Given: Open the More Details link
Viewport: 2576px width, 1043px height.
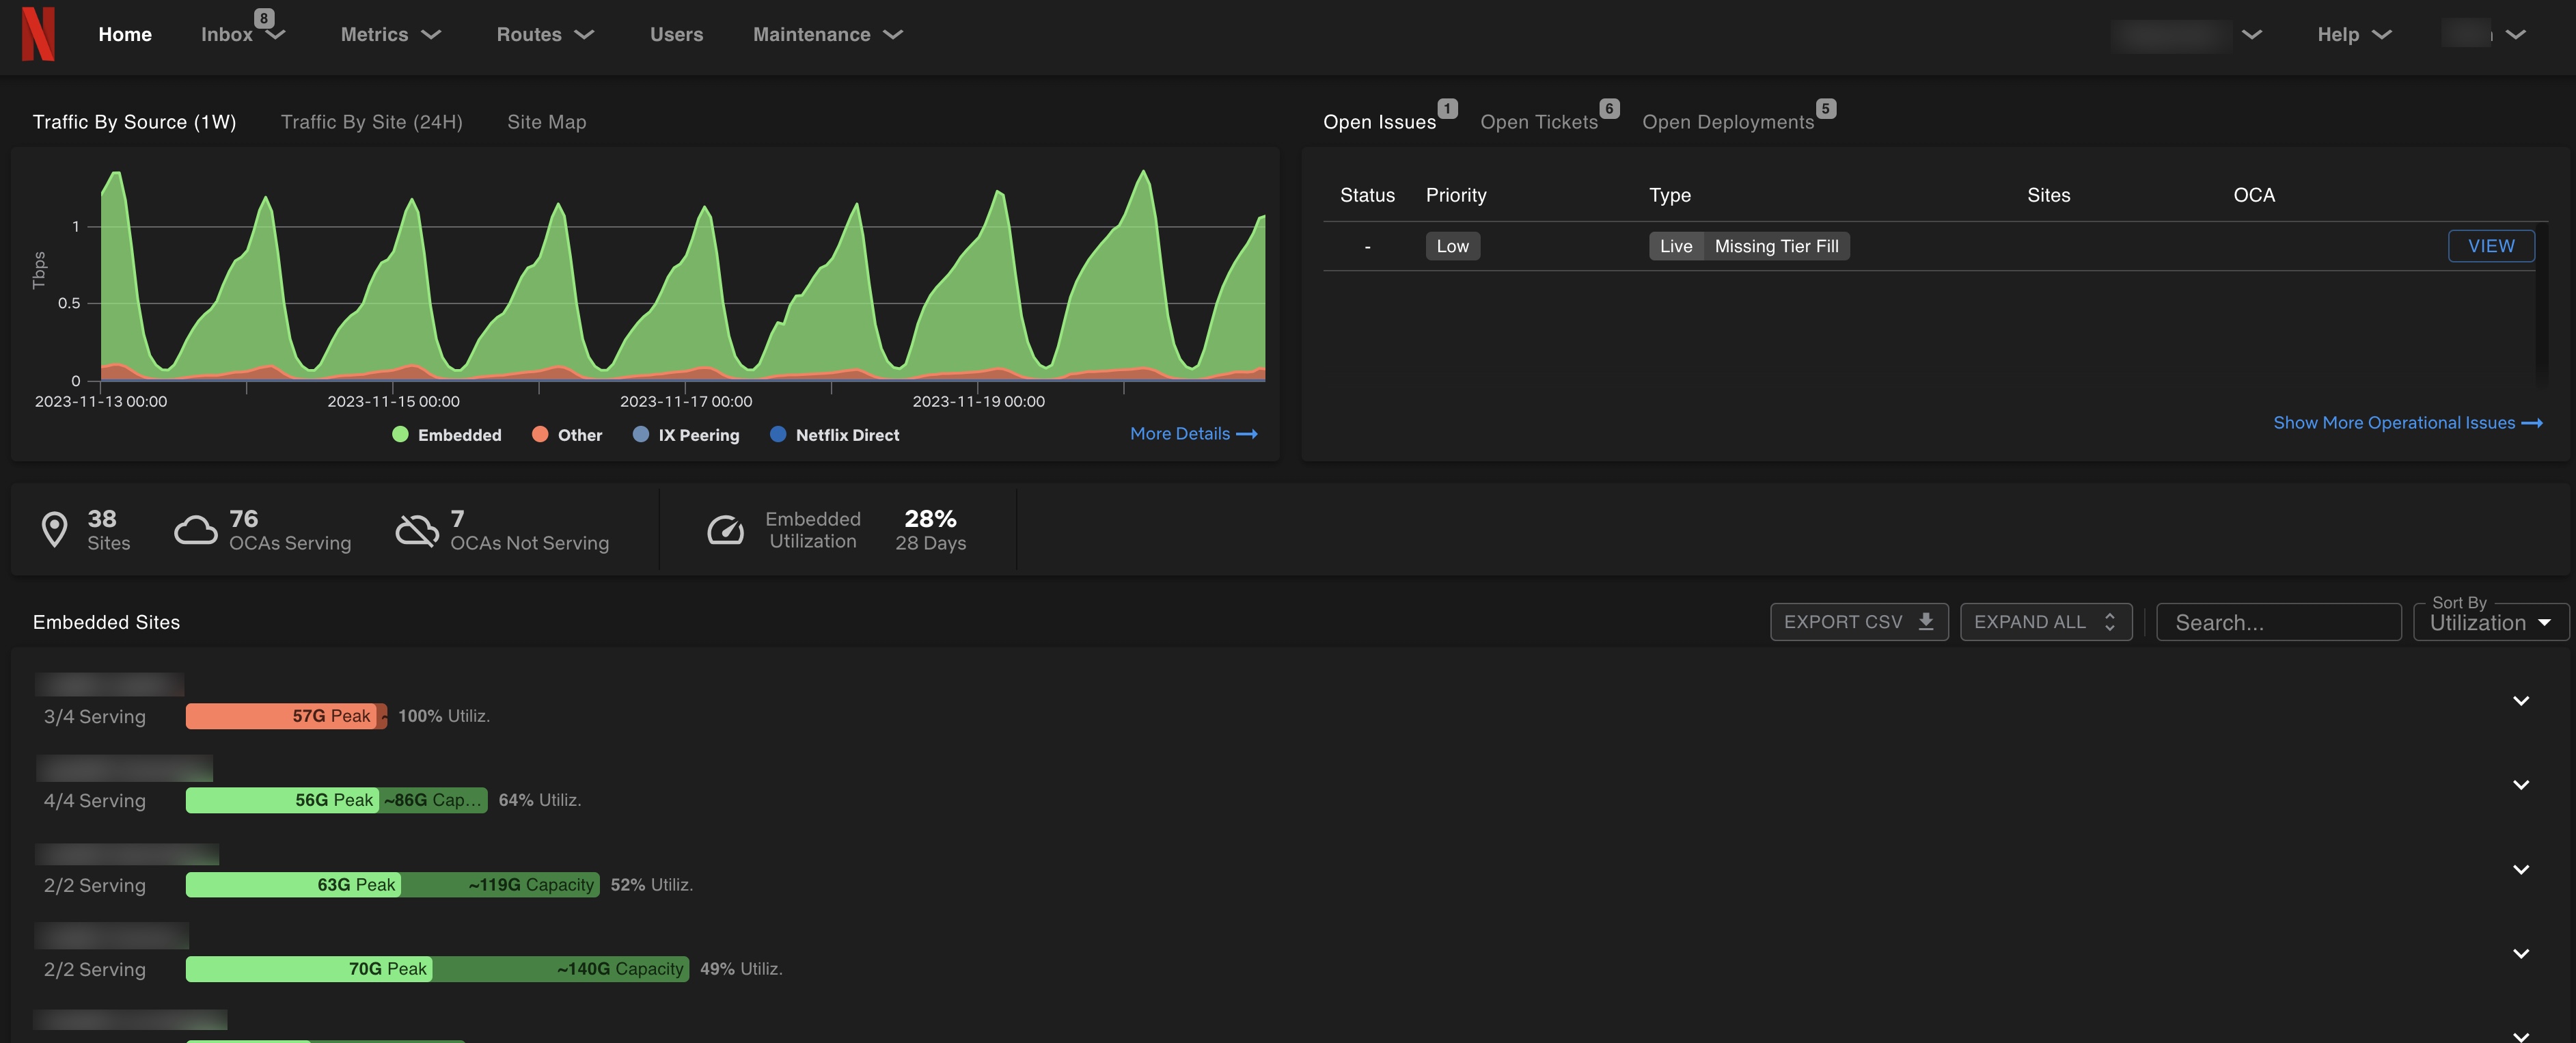Looking at the screenshot, I should click(x=1193, y=434).
